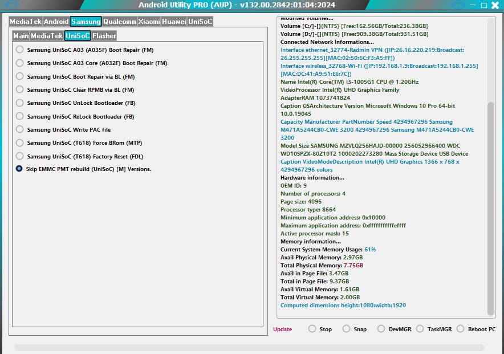Click the Stop circle icon
The image size is (504, 354).
point(312,329)
